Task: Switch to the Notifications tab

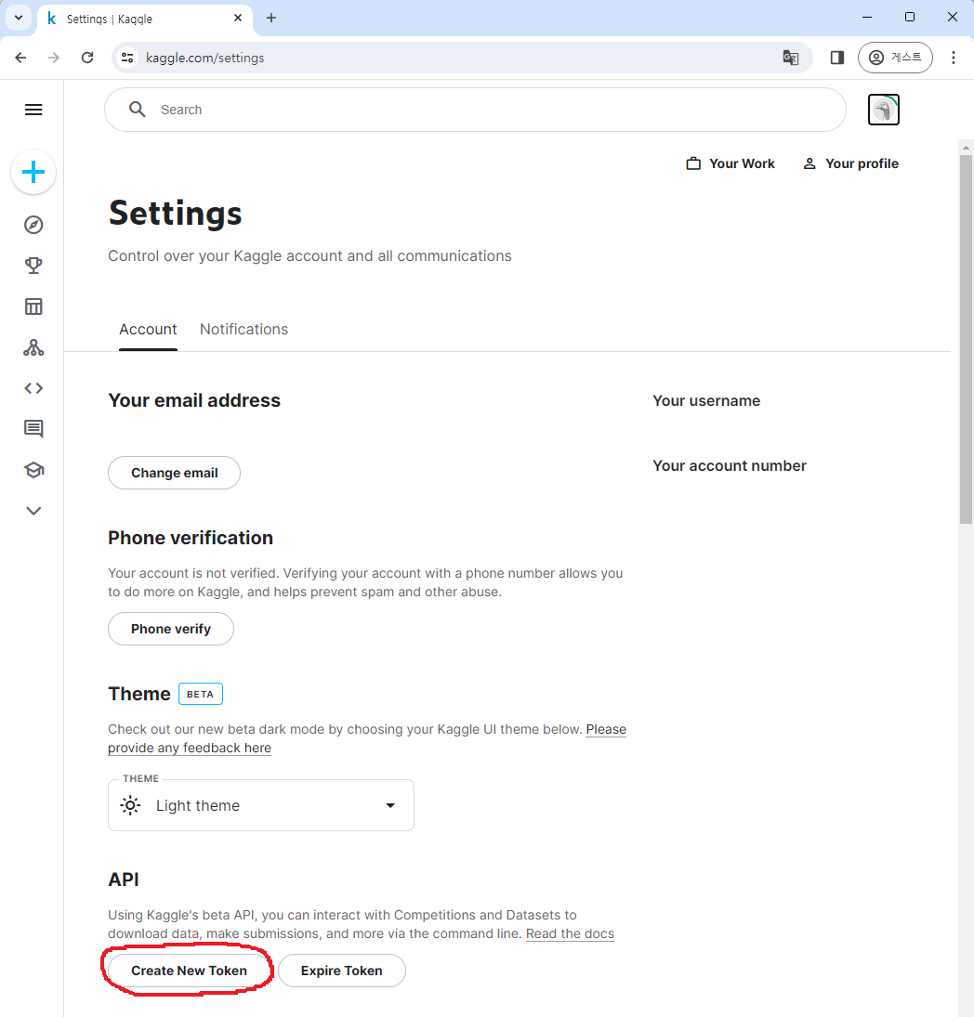Action: pos(244,330)
